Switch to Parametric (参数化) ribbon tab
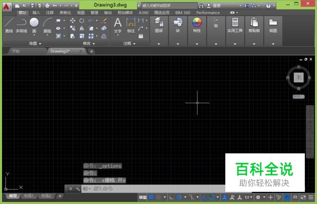The image size is (317, 204). 65,13
